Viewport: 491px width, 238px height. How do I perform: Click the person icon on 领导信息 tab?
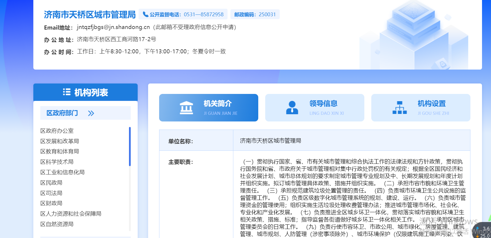(x=292, y=108)
